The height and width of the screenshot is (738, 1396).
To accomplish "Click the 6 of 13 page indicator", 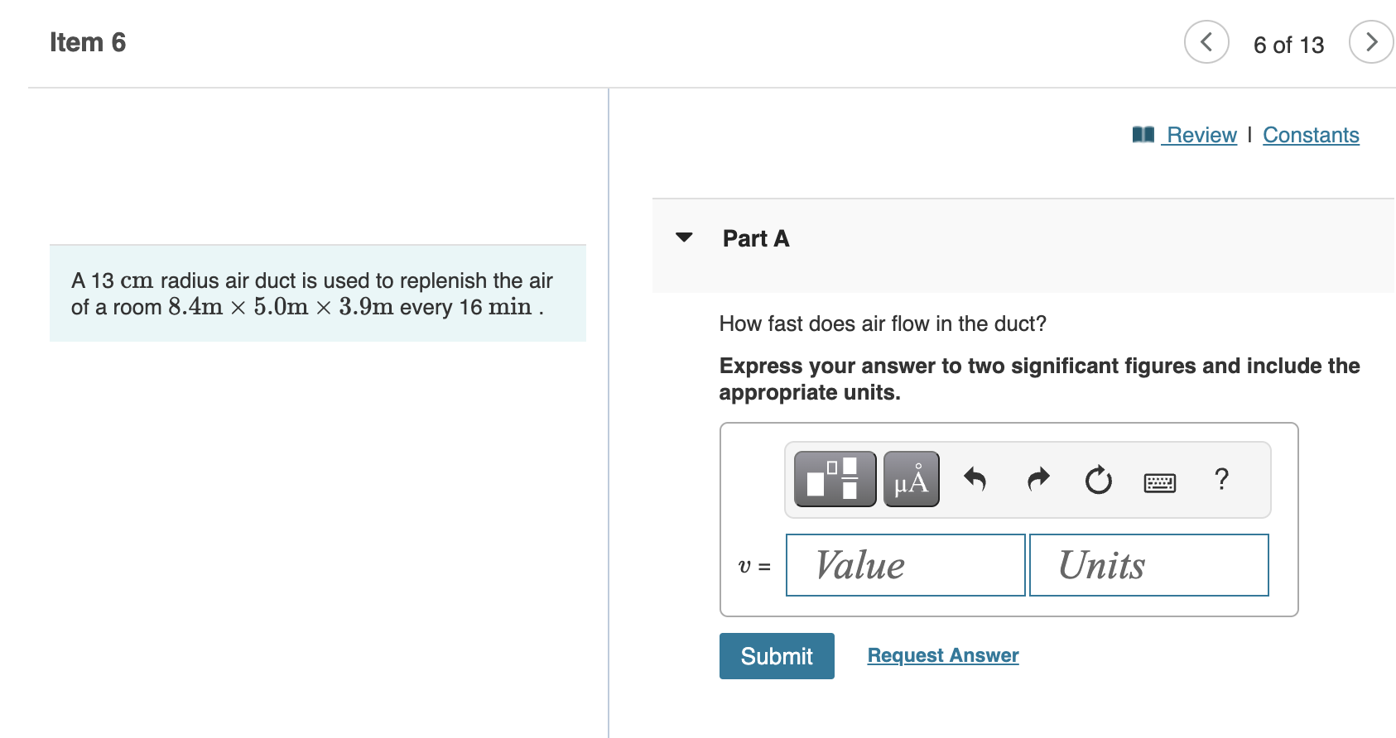I will click(1288, 45).
